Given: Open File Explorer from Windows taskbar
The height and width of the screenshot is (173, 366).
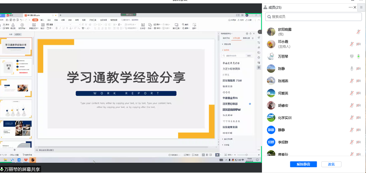Looking at the screenshot, I should tap(5, 160).
